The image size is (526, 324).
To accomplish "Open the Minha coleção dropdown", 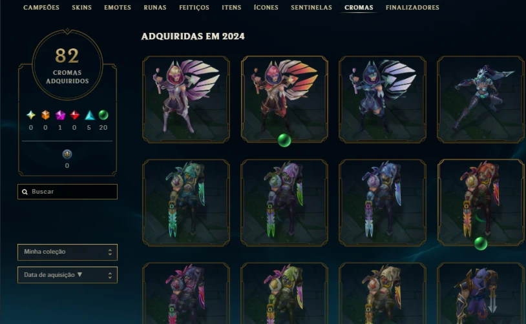I will pos(67,252).
